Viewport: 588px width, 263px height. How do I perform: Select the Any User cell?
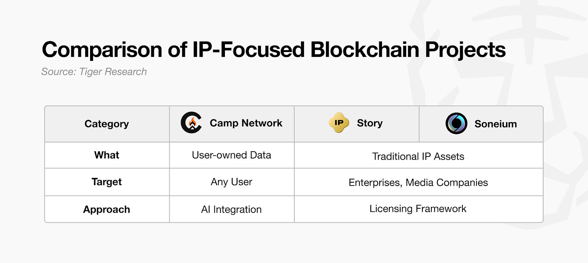(x=231, y=182)
